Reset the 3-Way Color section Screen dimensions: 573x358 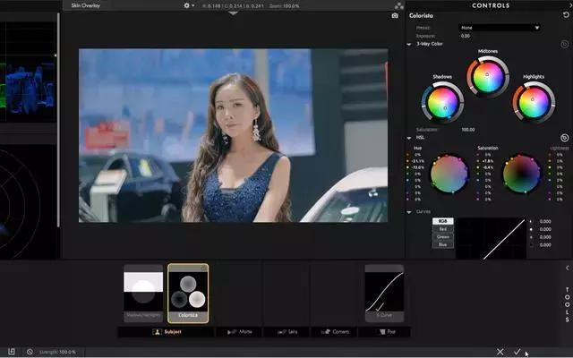(564, 44)
